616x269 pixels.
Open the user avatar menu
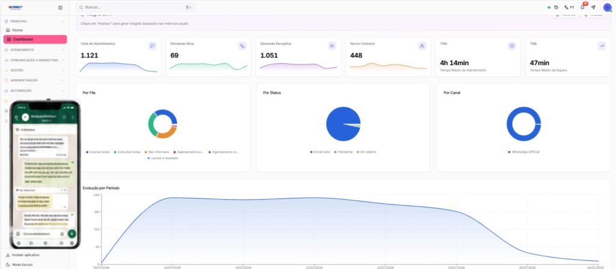click(x=608, y=7)
